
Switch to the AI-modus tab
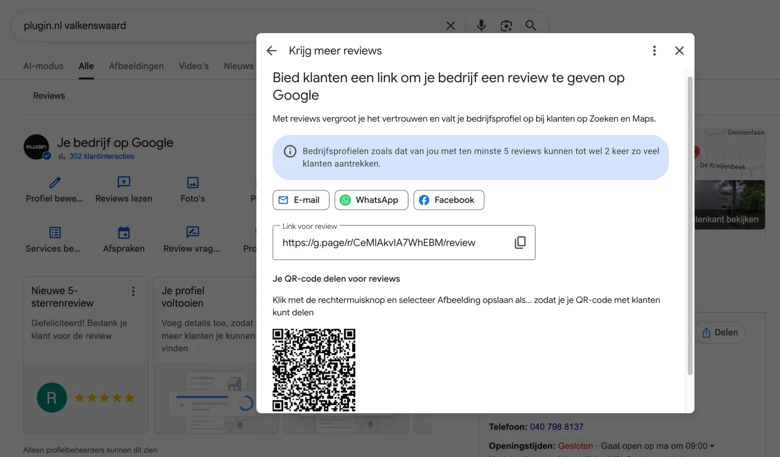coord(43,66)
